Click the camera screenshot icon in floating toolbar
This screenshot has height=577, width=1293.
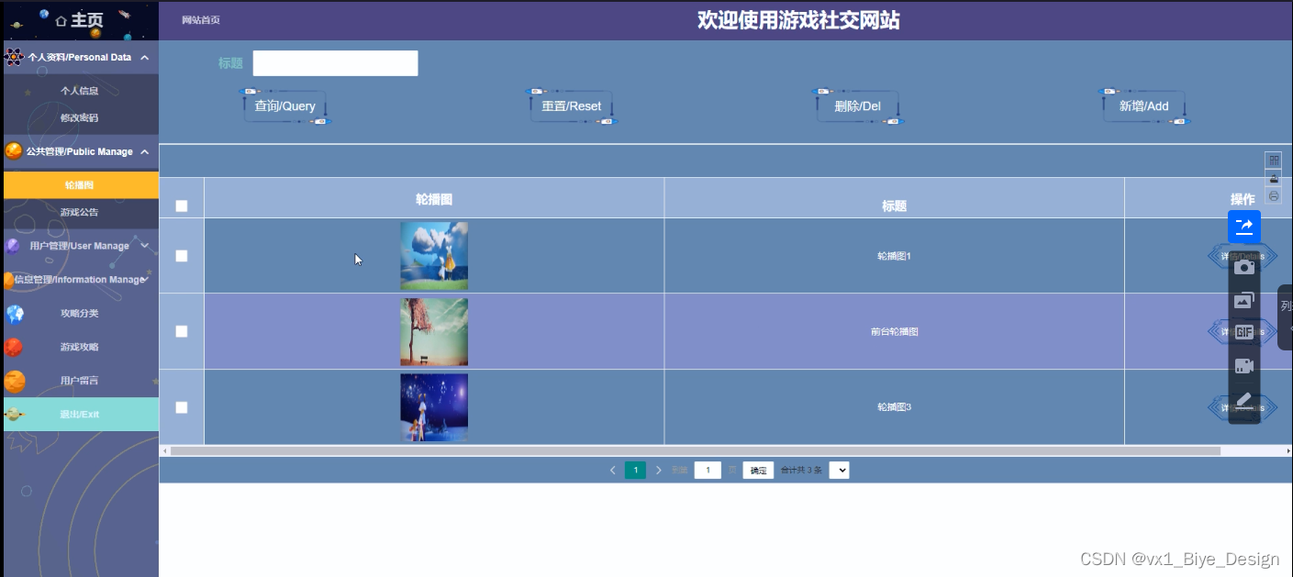pos(1244,267)
